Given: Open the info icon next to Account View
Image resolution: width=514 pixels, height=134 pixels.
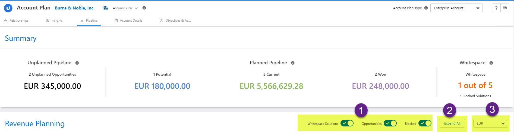Looking at the screenshot, I should (x=144, y=8).
